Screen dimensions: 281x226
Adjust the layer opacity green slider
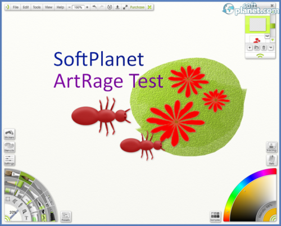tap(273, 26)
